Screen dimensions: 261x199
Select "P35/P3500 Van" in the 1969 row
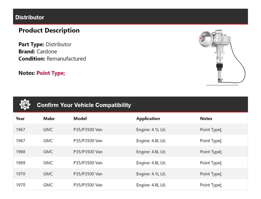pos(88,163)
